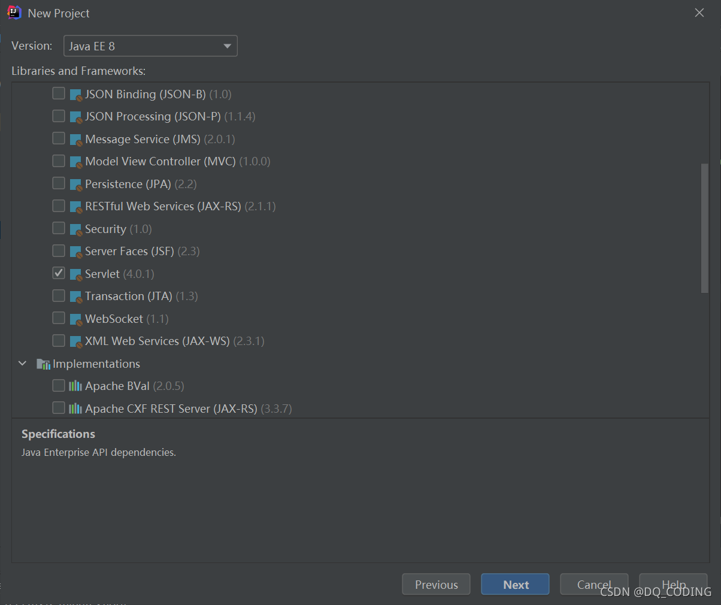Viewport: 721px width, 605px height.
Task: Click the RESTful Web Services library icon
Action: pos(75,207)
